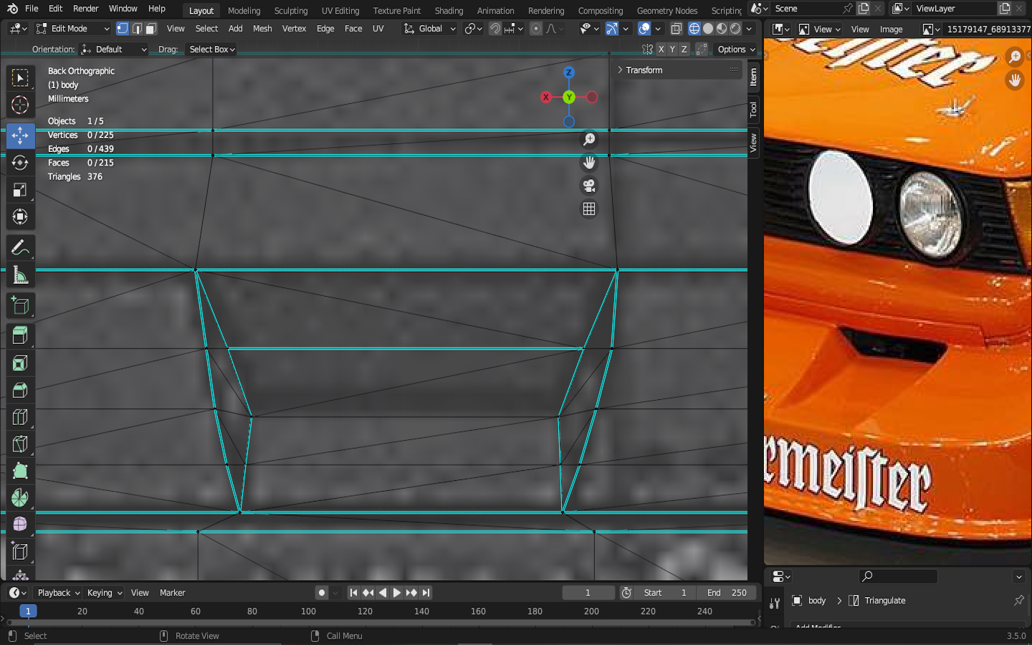The image size is (1032, 645).
Task: Toggle proportional editing
Action: pyautogui.click(x=536, y=29)
